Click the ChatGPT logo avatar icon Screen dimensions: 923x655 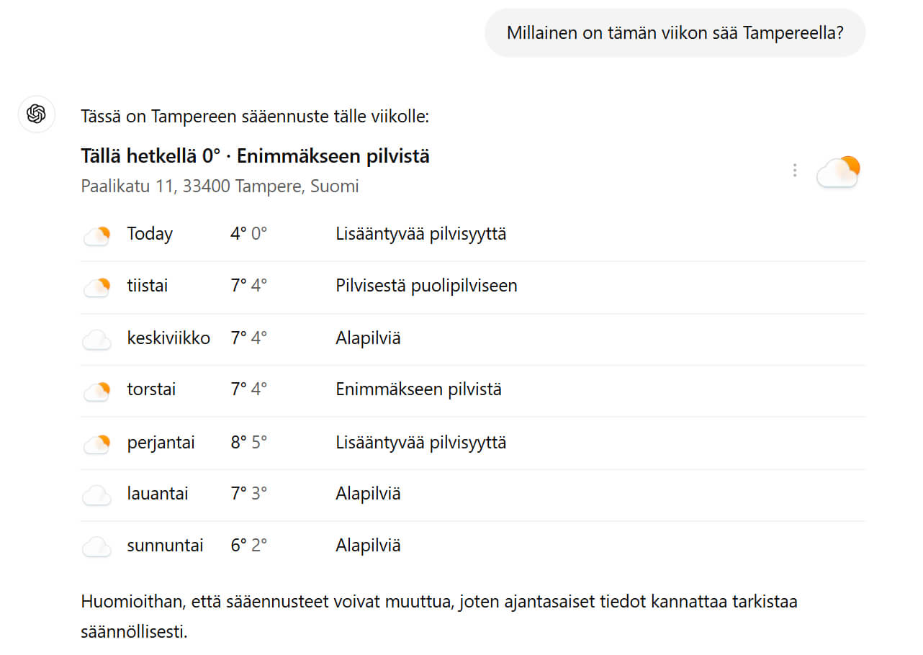click(37, 114)
